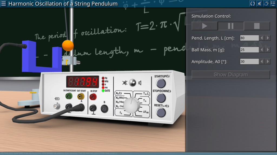The width and height of the screenshot is (277, 155).
Task: Collapse the settings panel list icon
Action: [273, 3]
